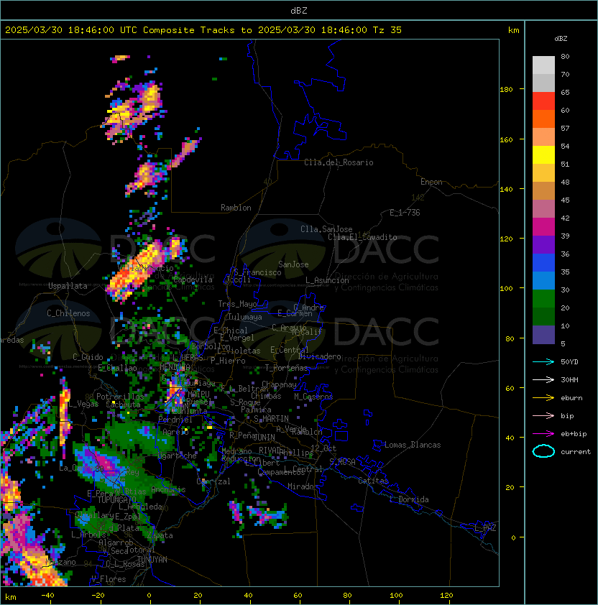The height and width of the screenshot is (605, 598).
Task: Click the cyan 'current' ellipse icon
Action: (x=543, y=451)
